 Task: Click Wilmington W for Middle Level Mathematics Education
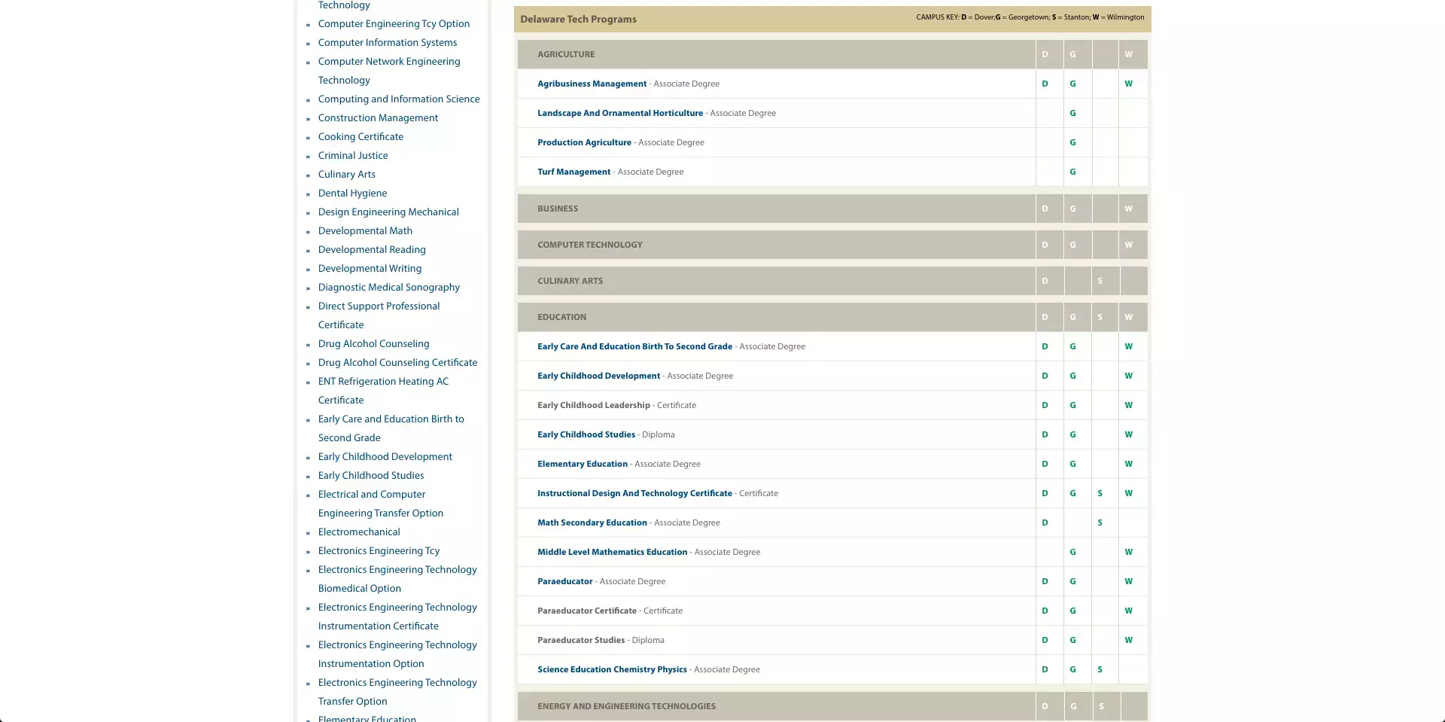coord(1128,552)
